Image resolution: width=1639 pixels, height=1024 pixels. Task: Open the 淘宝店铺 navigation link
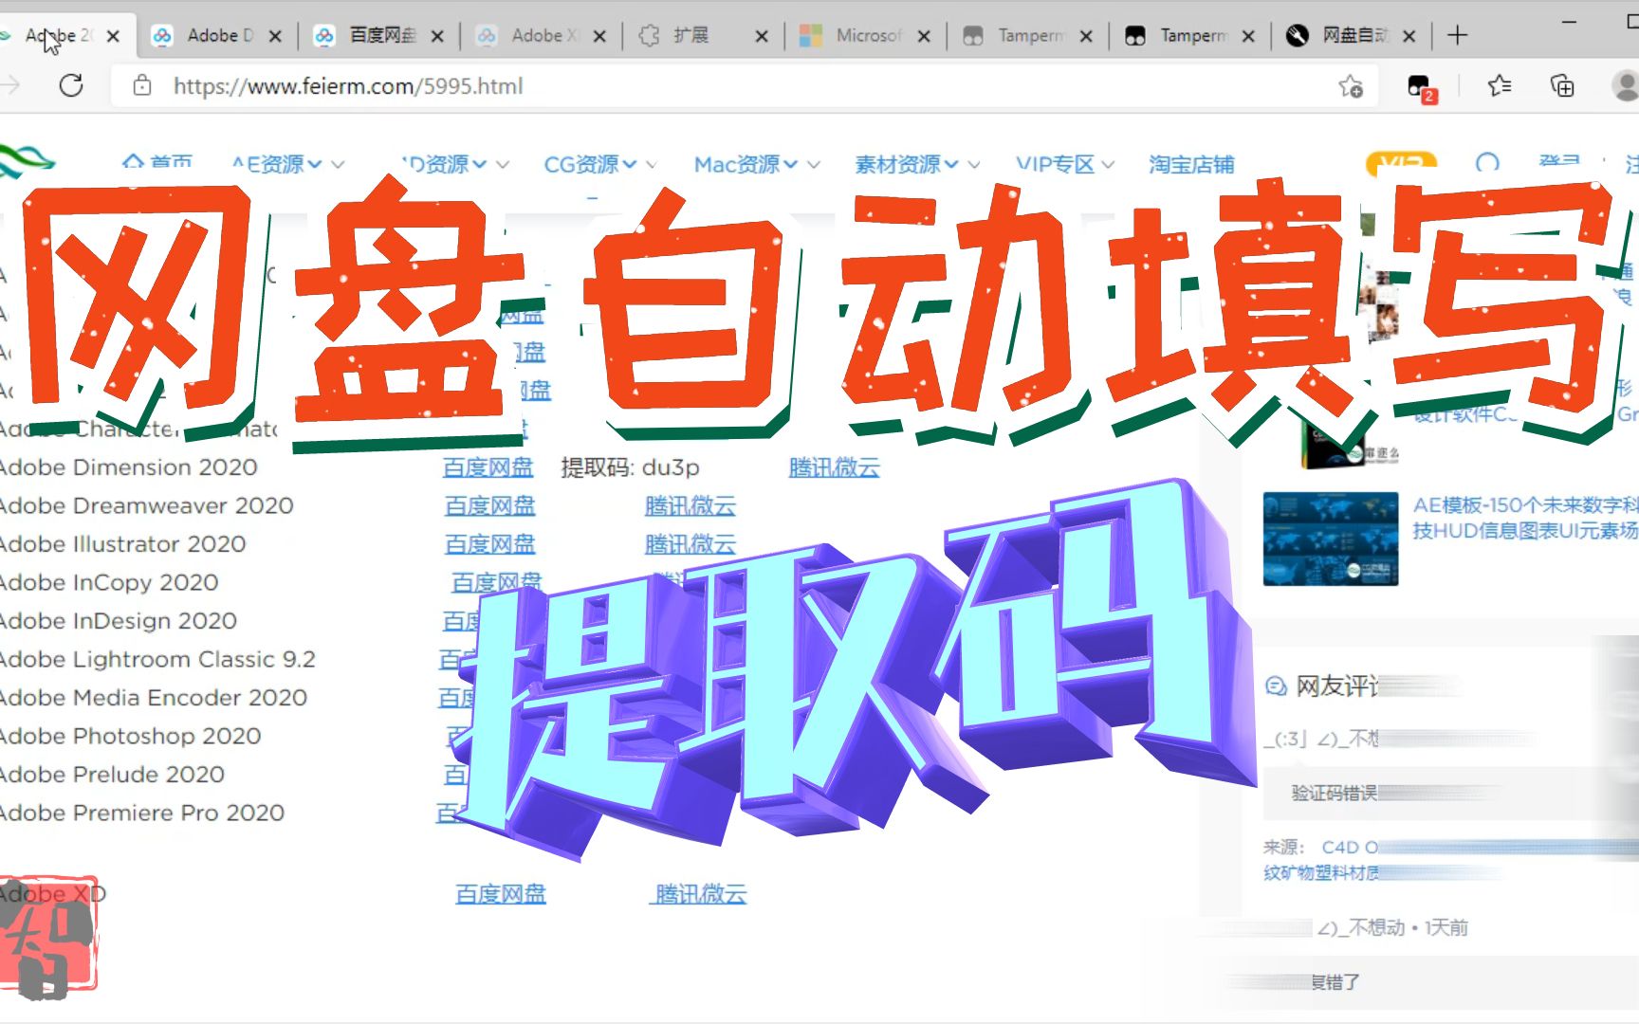pos(1191,164)
